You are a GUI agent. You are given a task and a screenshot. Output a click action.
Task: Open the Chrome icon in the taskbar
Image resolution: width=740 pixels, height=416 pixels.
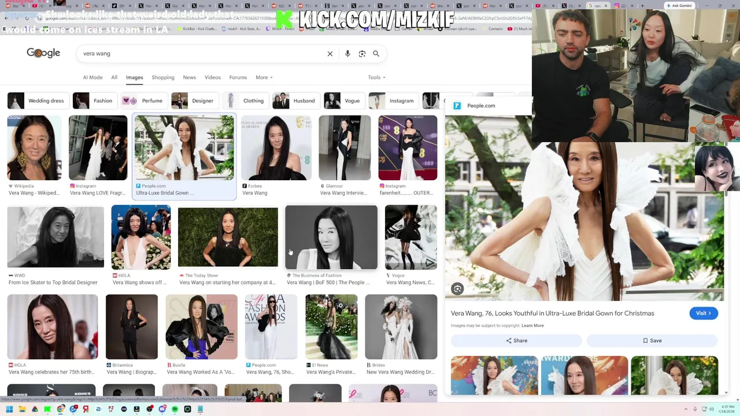pos(60,409)
